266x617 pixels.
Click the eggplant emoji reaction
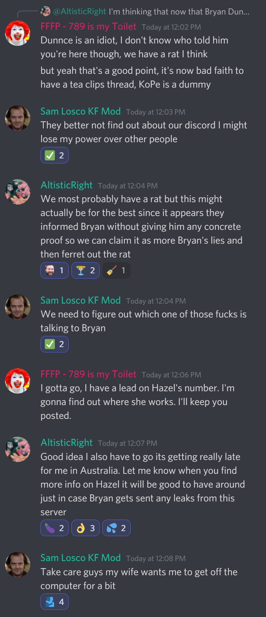(x=55, y=528)
